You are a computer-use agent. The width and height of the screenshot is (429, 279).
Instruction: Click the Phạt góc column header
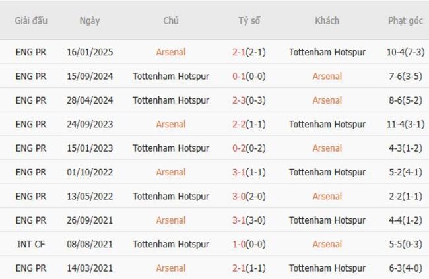[x=405, y=20]
